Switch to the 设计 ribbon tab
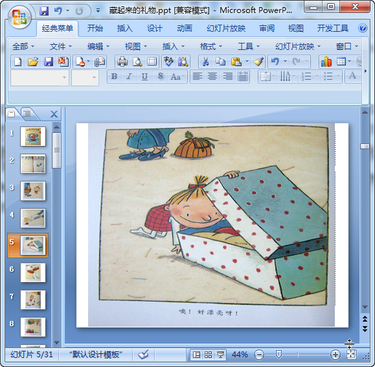This screenshot has height=367, width=375. tap(155, 29)
